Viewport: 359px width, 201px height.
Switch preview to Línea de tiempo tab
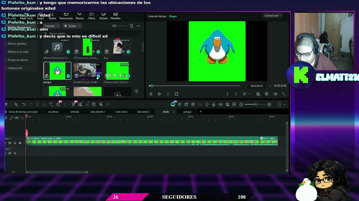click(x=157, y=16)
